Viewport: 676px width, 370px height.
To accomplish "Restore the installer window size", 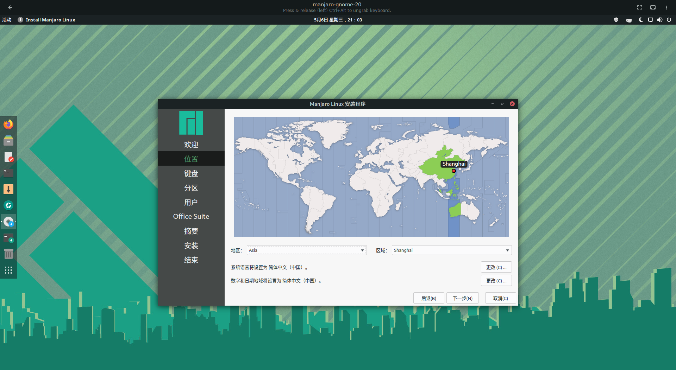I will click(x=502, y=104).
